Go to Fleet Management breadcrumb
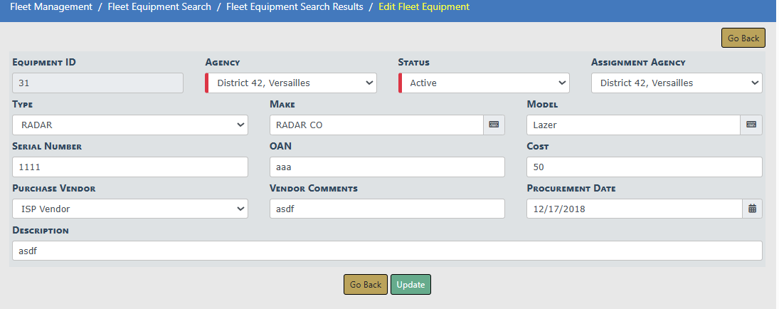 pyautogui.click(x=51, y=7)
